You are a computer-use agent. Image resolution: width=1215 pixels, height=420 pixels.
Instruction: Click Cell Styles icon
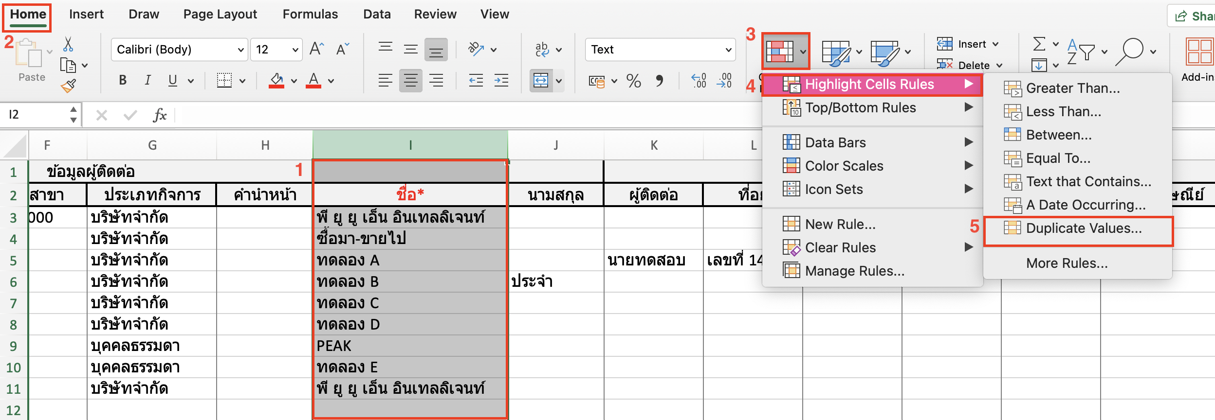(x=885, y=52)
